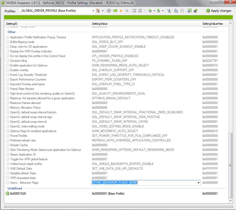Click the gear icon beside VAB Default Data
The width and height of the screenshot is (236, 210).
[x=8, y=169]
